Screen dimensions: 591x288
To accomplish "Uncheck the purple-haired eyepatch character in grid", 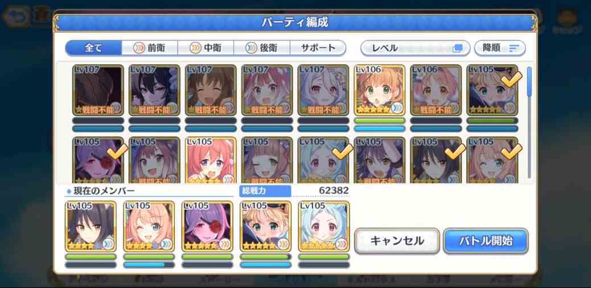I will pyautogui.click(x=98, y=161).
